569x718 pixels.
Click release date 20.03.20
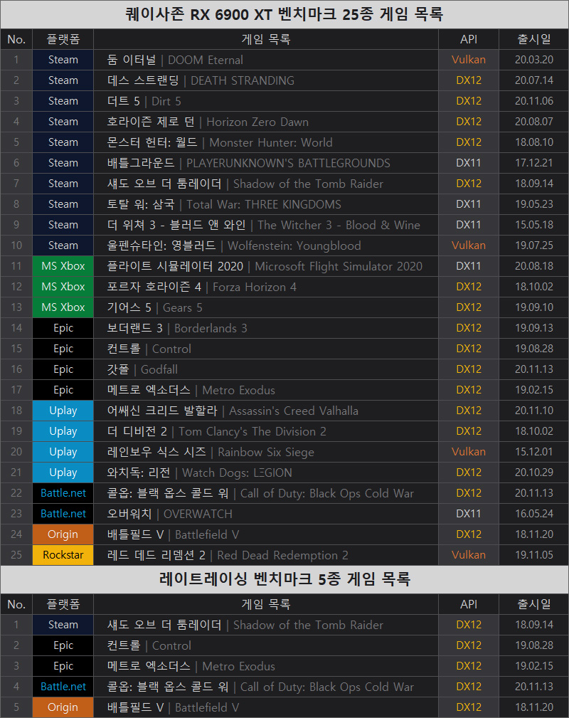pyautogui.click(x=533, y=60)
